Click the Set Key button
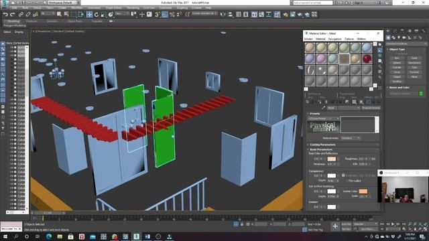The height and width of the screenshot is (241, 429). pos(346,229)
